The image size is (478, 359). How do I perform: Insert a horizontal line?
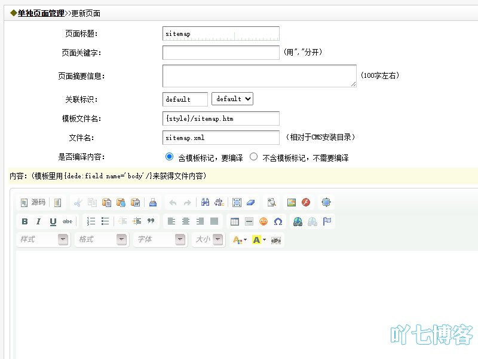(249, 221)
